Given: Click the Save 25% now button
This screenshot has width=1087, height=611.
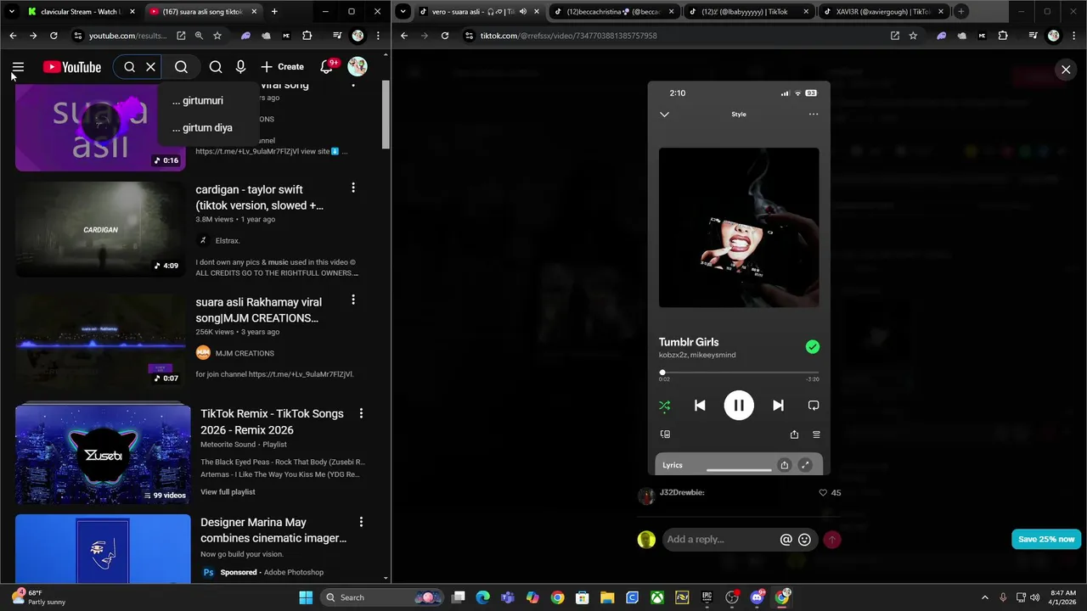Looking at the screenshot, I should tap(1046, 539).
